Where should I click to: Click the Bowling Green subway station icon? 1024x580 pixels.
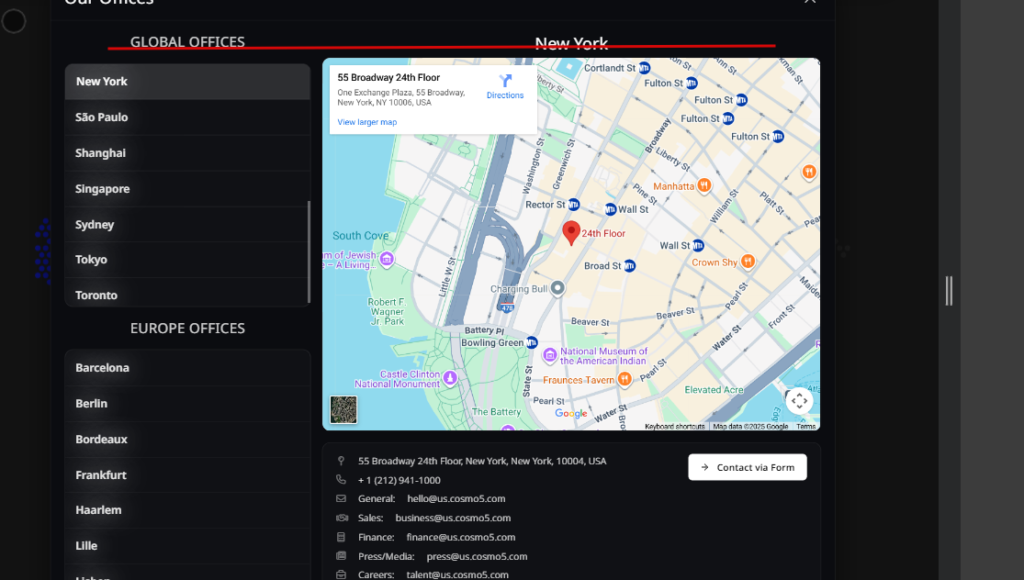(x=532, y=342)
